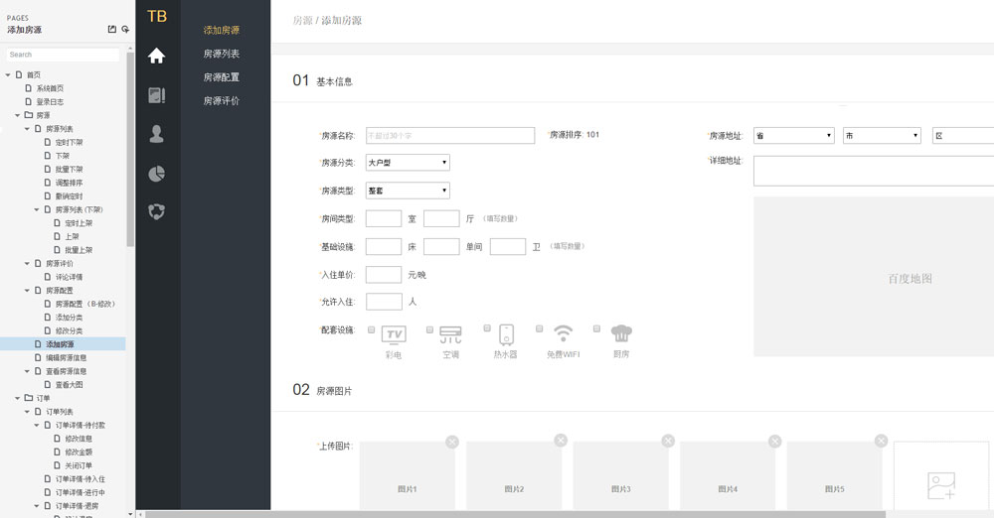The height and width of the screenshot is (518, 994).
Task: Click the page tree vertical scrollbar
Action: [130, 149]
